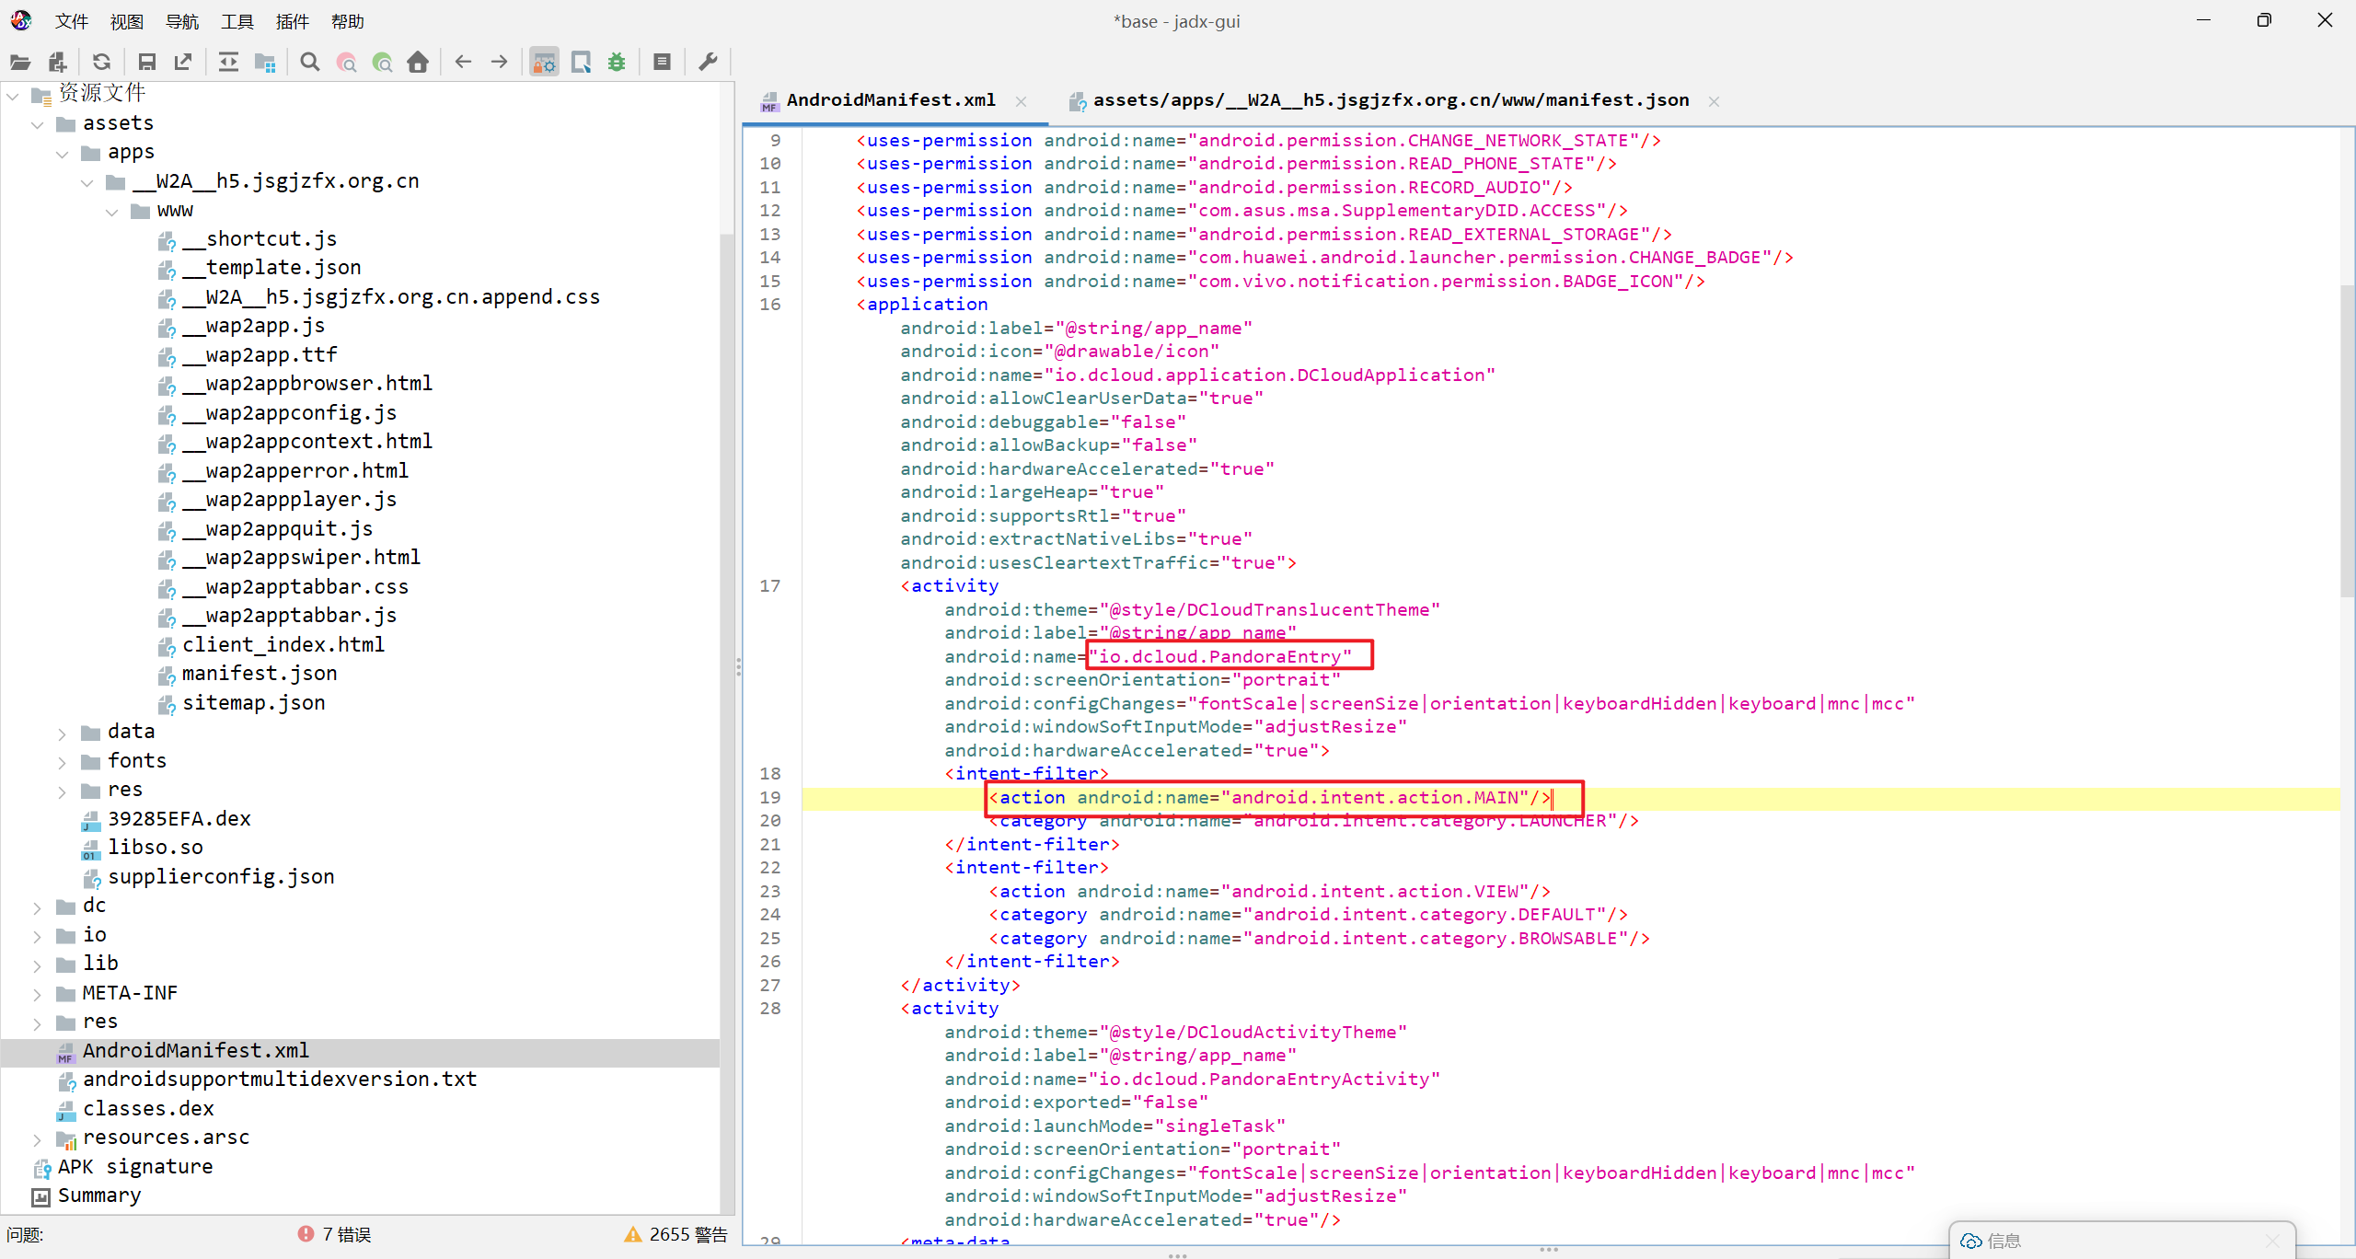The height and width of the screenshot is (1259, 2356).
Task: Close the AndroidManifest.xml tab
Action: (x=1021, y=101)
